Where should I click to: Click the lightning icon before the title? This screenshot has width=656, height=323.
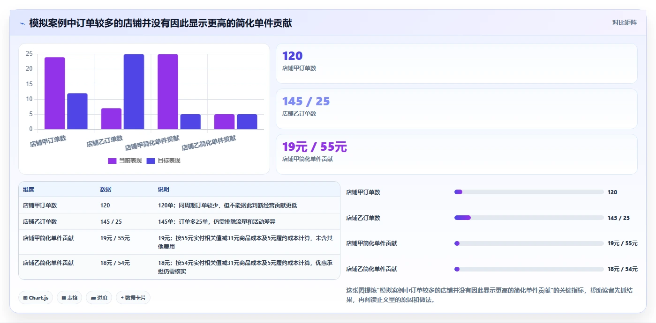[x=22, y=23]
